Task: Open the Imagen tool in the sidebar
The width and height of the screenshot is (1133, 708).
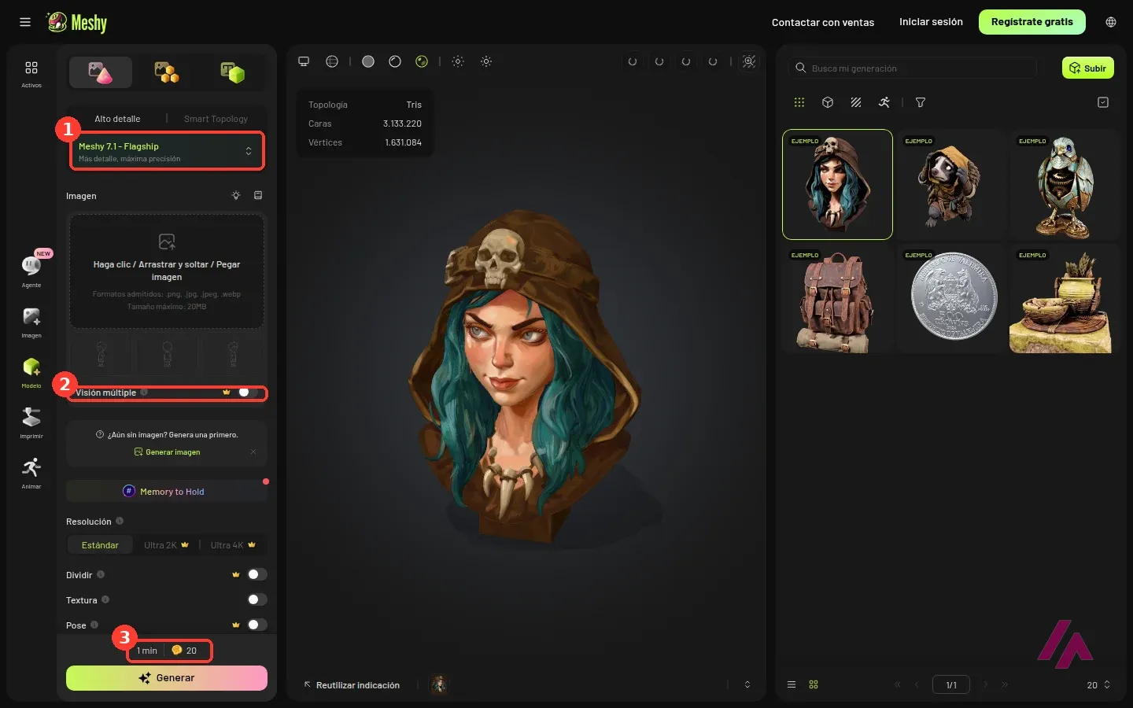Action: pos(31,323)
